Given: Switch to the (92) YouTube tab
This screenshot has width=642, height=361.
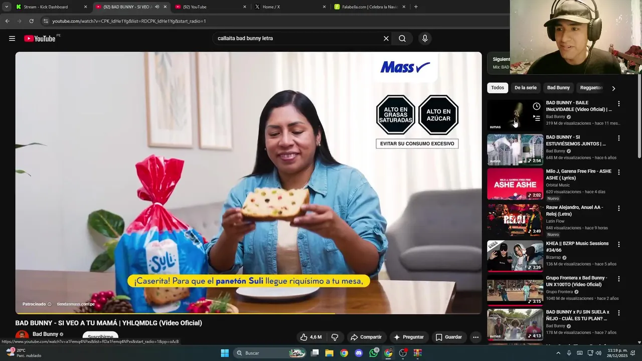Looking at the screenshot, I should coord(211,7).
